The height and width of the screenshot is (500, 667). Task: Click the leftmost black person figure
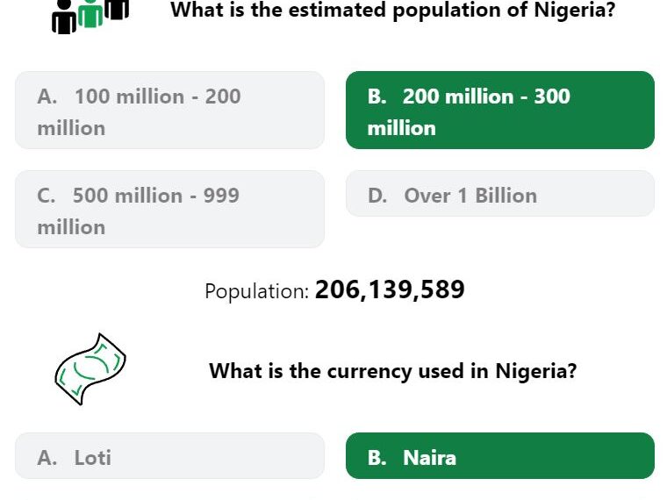(64, 17)
